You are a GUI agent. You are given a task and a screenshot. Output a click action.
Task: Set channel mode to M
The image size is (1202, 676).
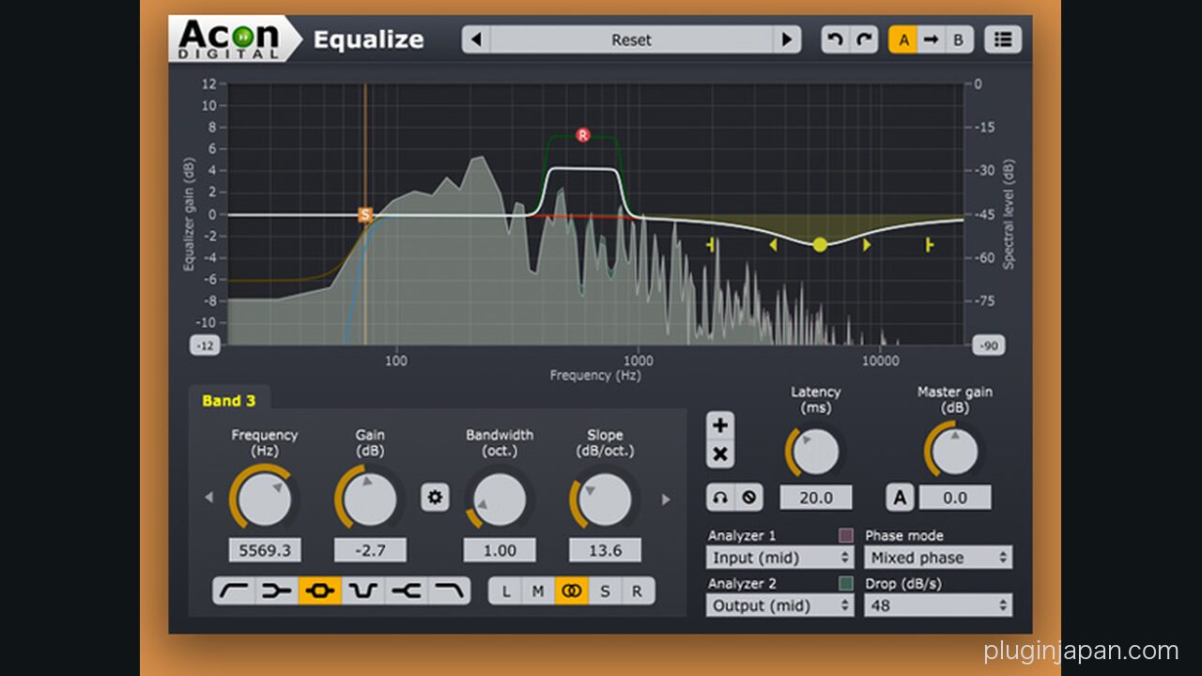538,591
